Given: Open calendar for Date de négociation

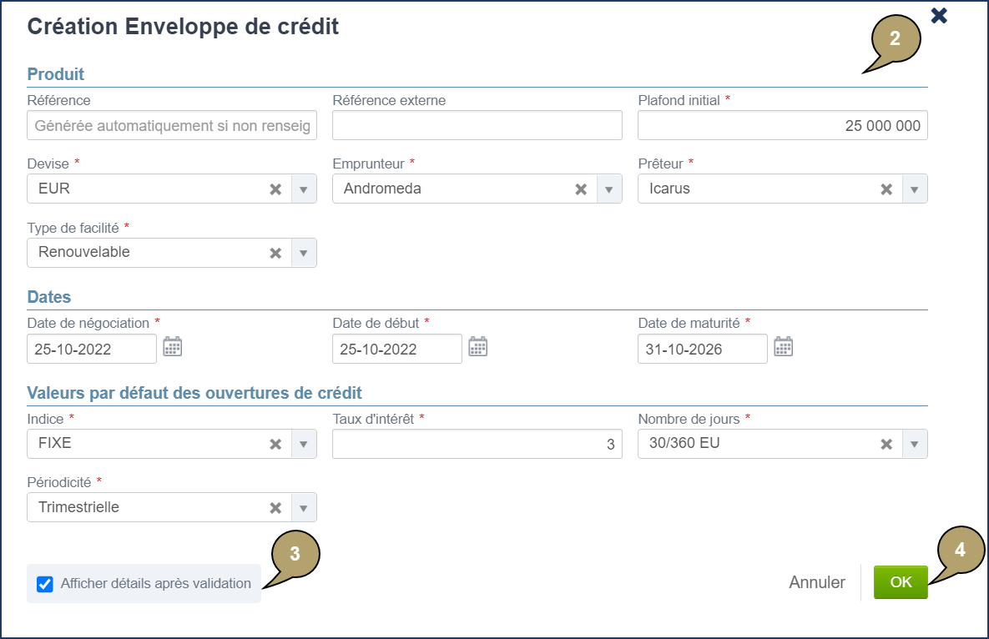Looking at the screenshot, I should [x=173, y=346].
